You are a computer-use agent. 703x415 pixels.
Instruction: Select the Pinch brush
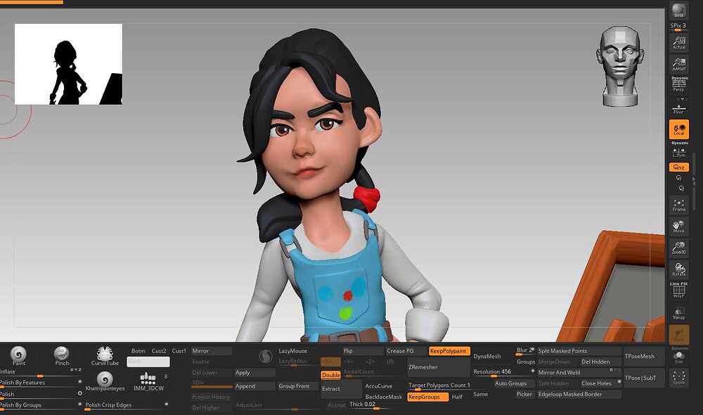(61, 356)
